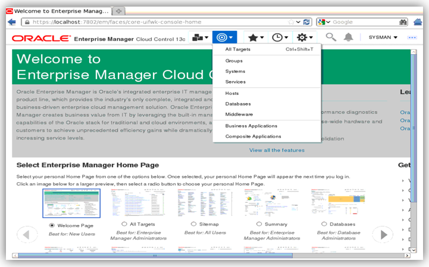Choose Hosts in the Targets menu

pos(267,93)
